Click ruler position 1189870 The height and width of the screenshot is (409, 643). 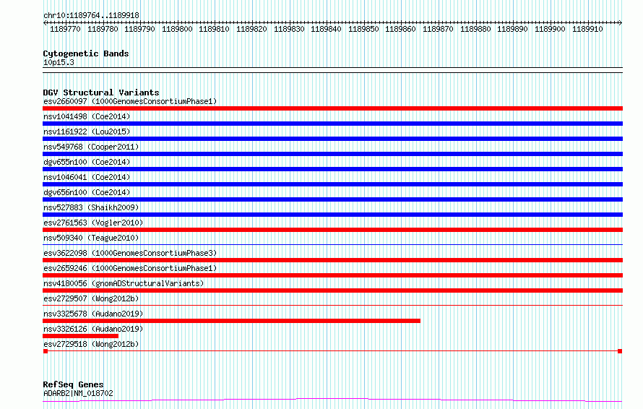point(438,29)
